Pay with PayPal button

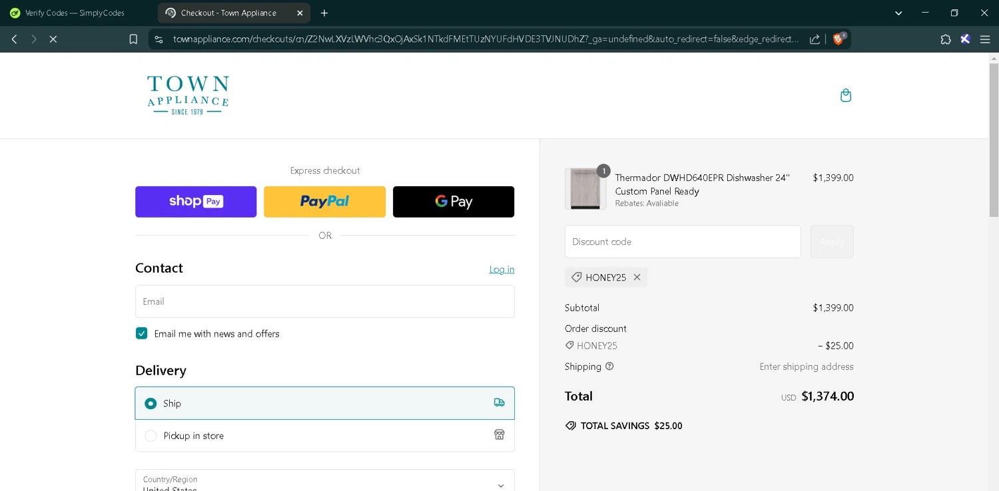pos(325,202)
